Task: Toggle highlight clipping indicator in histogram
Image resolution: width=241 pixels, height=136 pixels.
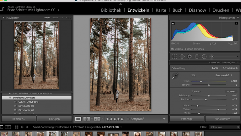Action: click(236, 23)
